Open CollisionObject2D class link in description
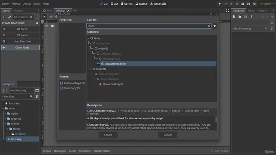This screenshot has width=276, height=155. (155, 111)
